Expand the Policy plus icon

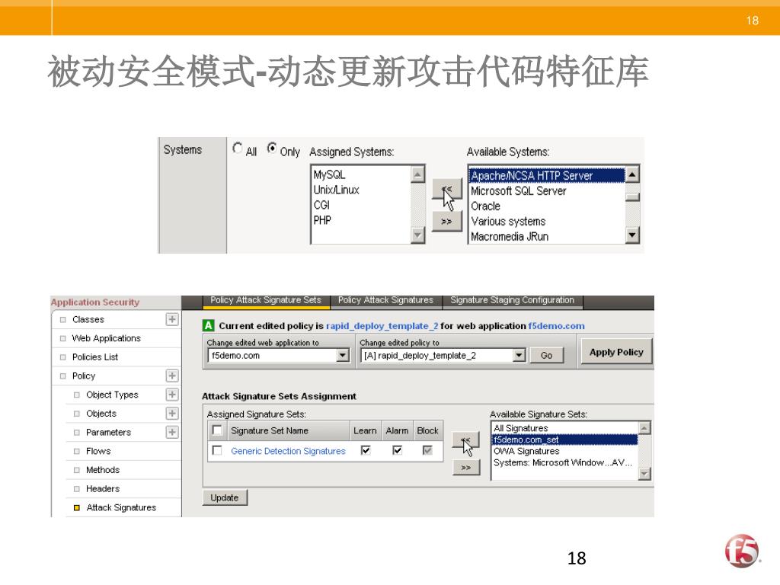172,376
